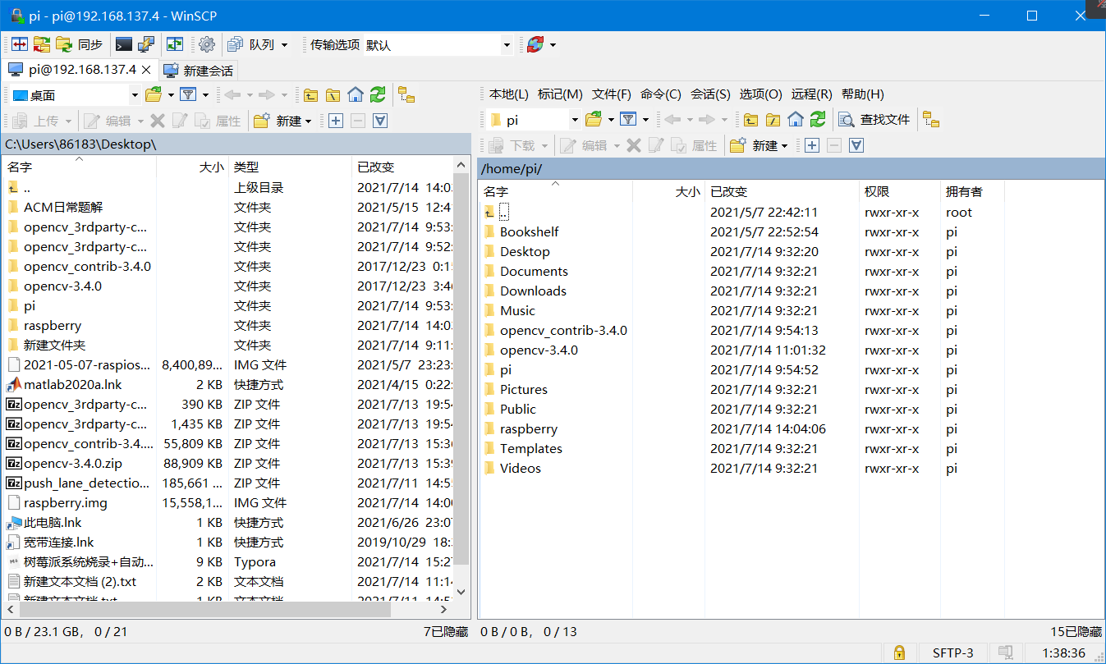This screenshot has height=664, width=1106.
Task: Refresh the local panel
Action: pyautogui.click(x=377, y=94)
